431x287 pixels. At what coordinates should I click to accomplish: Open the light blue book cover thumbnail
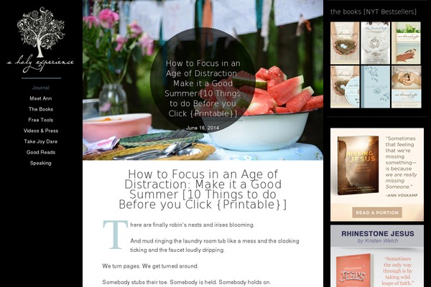pos(375,87)
